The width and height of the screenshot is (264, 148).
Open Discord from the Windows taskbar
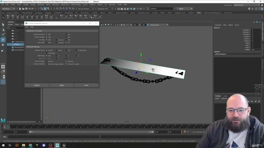pos(44,145)
